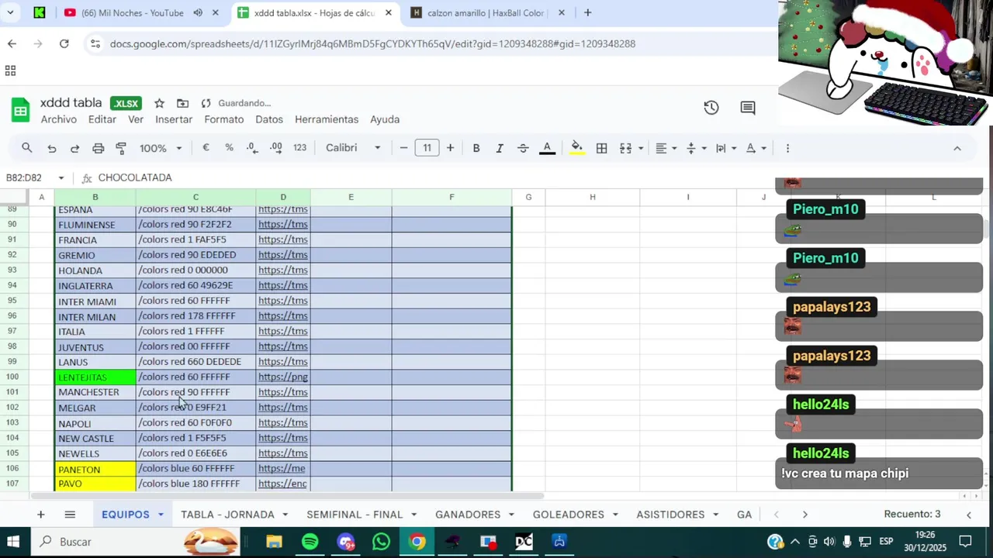Select the green LENTEJITAS cell
This screenshot has height=558, width=993.
[95, 377]
